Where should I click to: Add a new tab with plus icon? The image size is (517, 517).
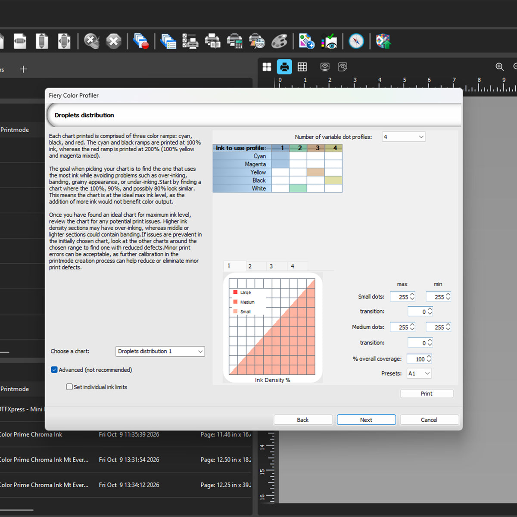tap(24, 69)
